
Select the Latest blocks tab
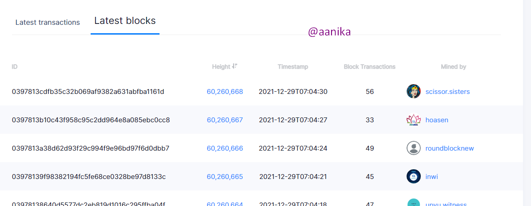pyautogui.click(x=125, y=21)
